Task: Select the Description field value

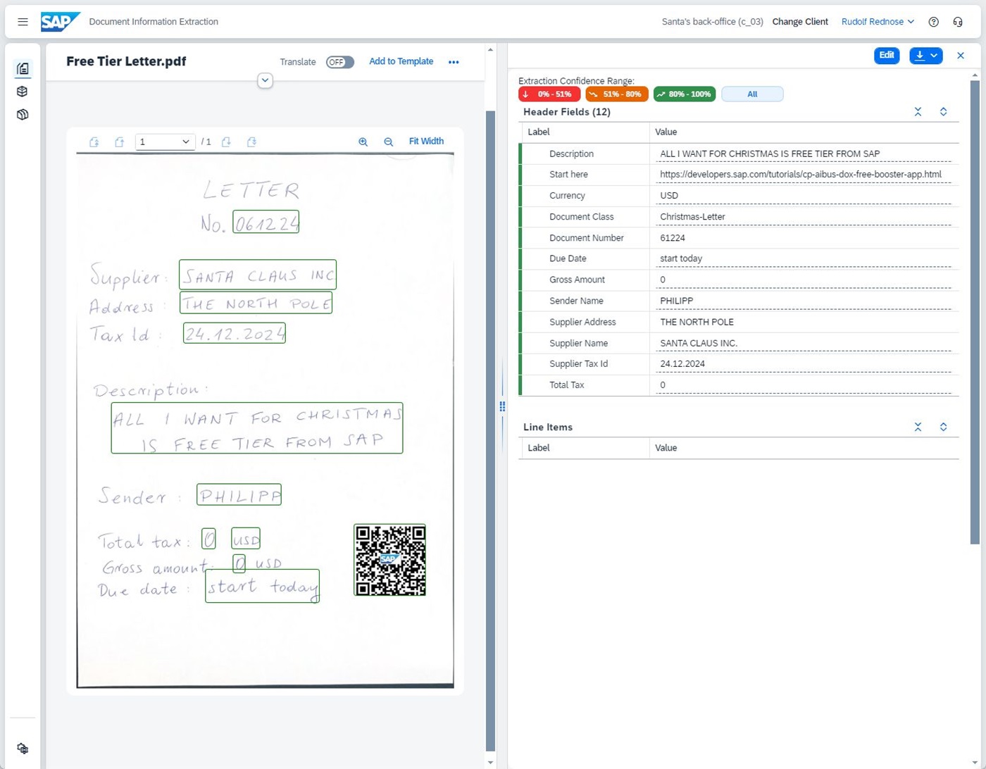Action: [805, 154]
